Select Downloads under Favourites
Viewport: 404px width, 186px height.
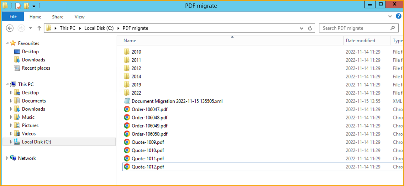click(33, 60)
